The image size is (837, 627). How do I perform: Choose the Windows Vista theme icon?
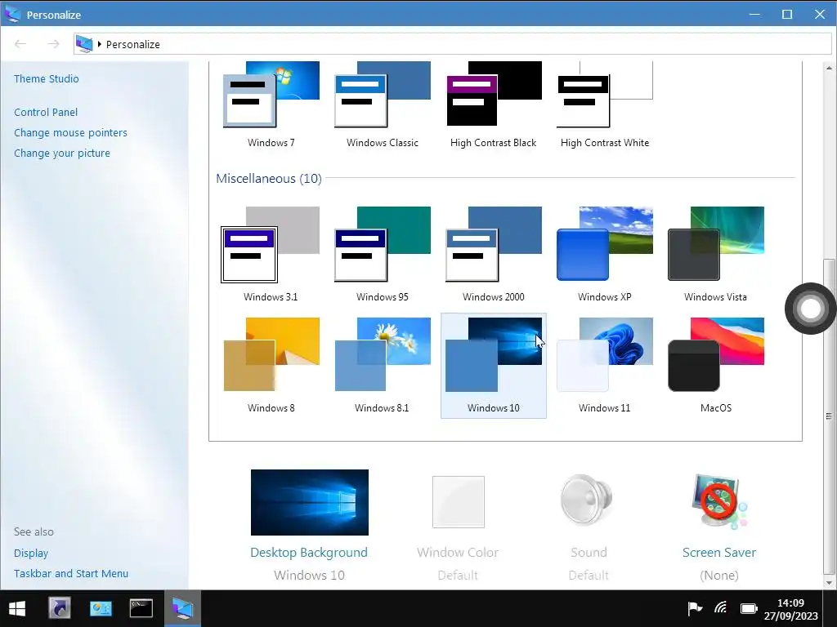[716, 243]
